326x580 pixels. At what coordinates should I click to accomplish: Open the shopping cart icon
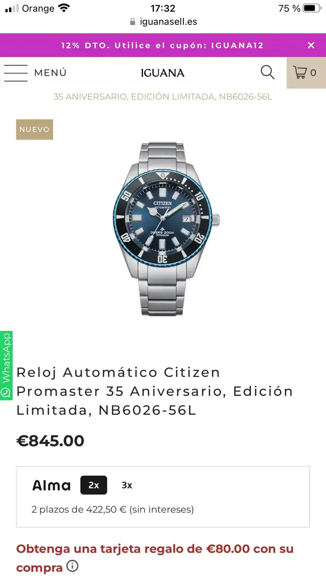pyautogui.click(x=306, y=72)
